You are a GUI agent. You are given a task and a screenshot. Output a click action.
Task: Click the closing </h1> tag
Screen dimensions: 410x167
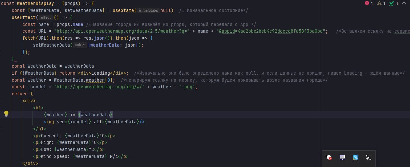tap(40, 129)
